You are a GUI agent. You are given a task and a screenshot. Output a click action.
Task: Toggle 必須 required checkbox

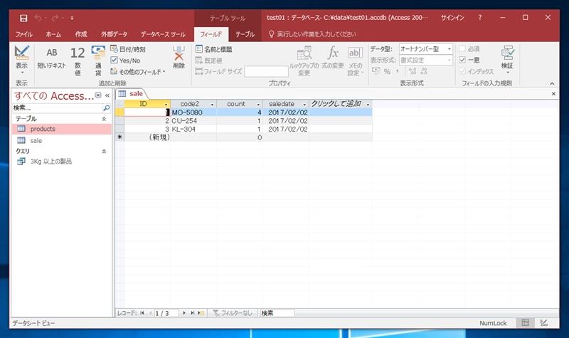pos(462,48)
